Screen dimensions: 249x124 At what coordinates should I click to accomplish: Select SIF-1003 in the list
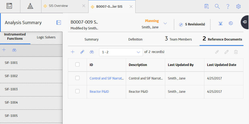(31, 89)
